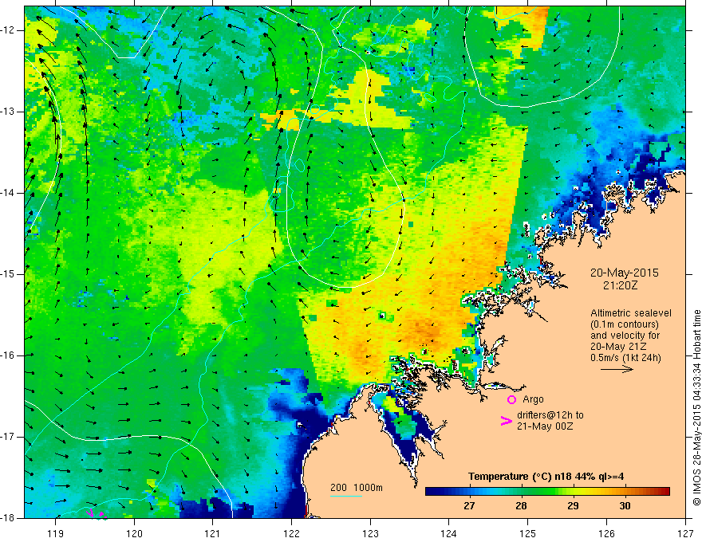Click the '(0.1m contours)' text line
Viewport: 702px width, 542px height.
pyautogui.click(x=625, y=324)
